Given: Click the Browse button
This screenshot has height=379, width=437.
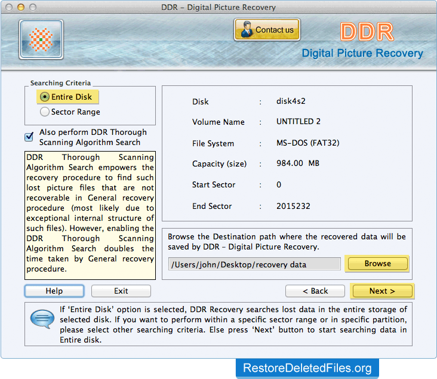Looking at the screenshot, I should (378, 263).
